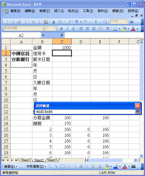The width and height of the screenshot is (145, 176).
Task: Click the Format Painter brush icon
Action: [69, 22]
